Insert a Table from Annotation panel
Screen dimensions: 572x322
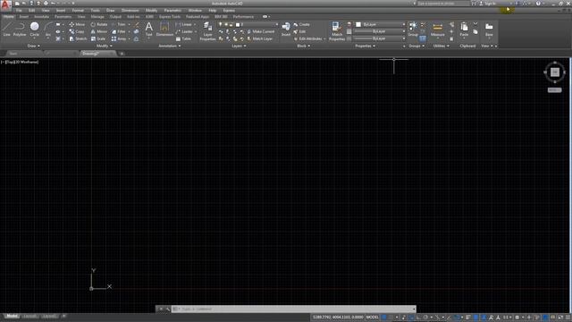(x=183, y=38)
